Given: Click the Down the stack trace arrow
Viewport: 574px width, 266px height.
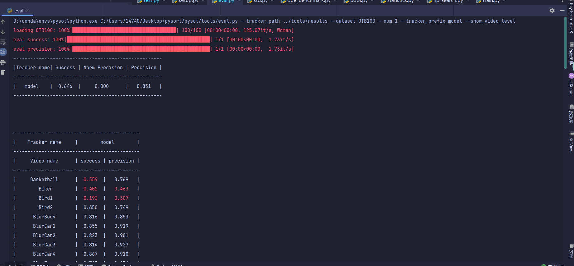Looking at the screenshot, I should point(3,32).
